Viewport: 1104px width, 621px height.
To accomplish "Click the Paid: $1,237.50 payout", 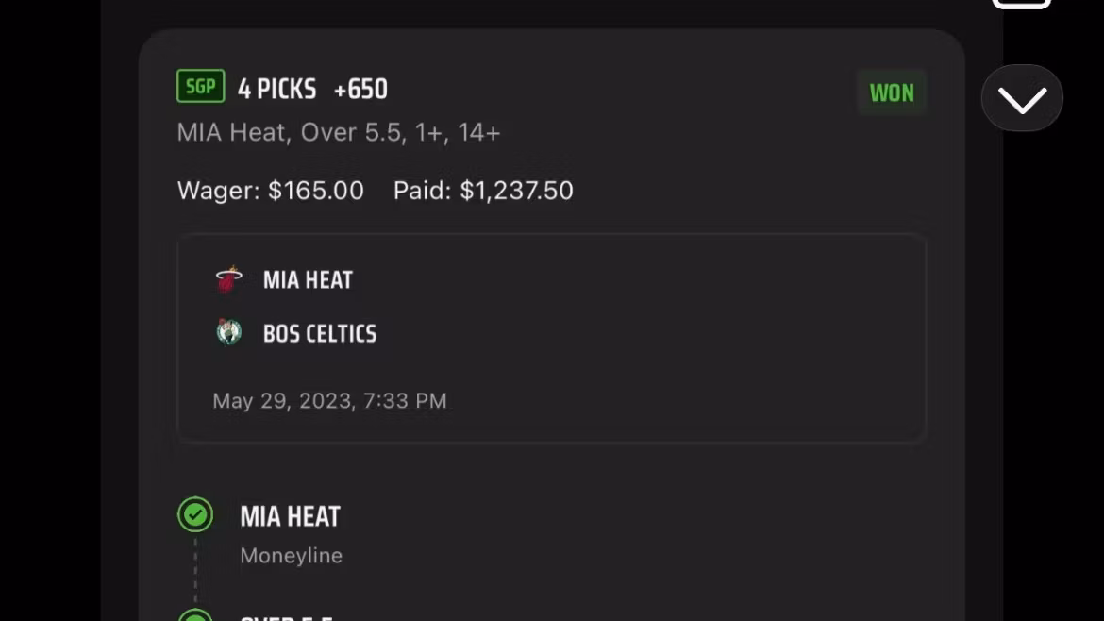I will [x=483, y=191].
